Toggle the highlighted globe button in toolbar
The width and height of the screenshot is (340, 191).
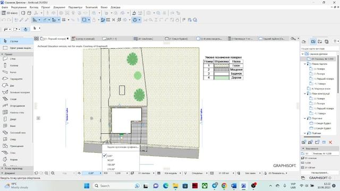(x=135, y=20)
